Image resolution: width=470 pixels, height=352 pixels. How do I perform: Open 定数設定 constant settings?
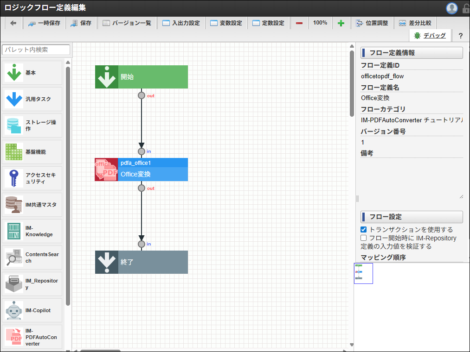tap(268, 23)
